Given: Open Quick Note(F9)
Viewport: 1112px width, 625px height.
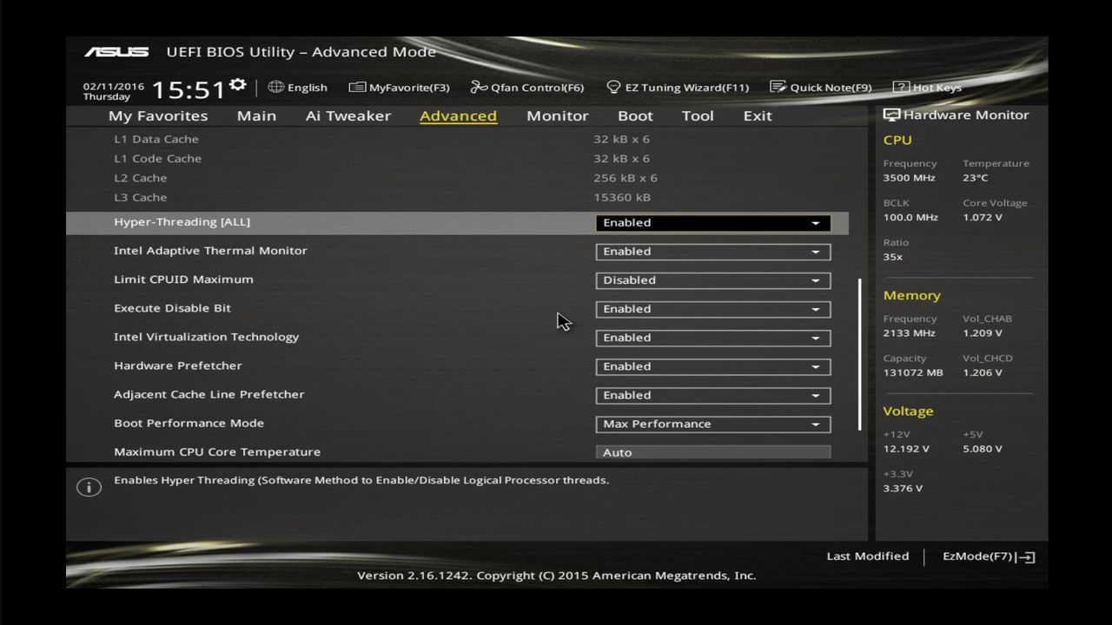Looking at the screenshot, I should click(x=821, y=88).
